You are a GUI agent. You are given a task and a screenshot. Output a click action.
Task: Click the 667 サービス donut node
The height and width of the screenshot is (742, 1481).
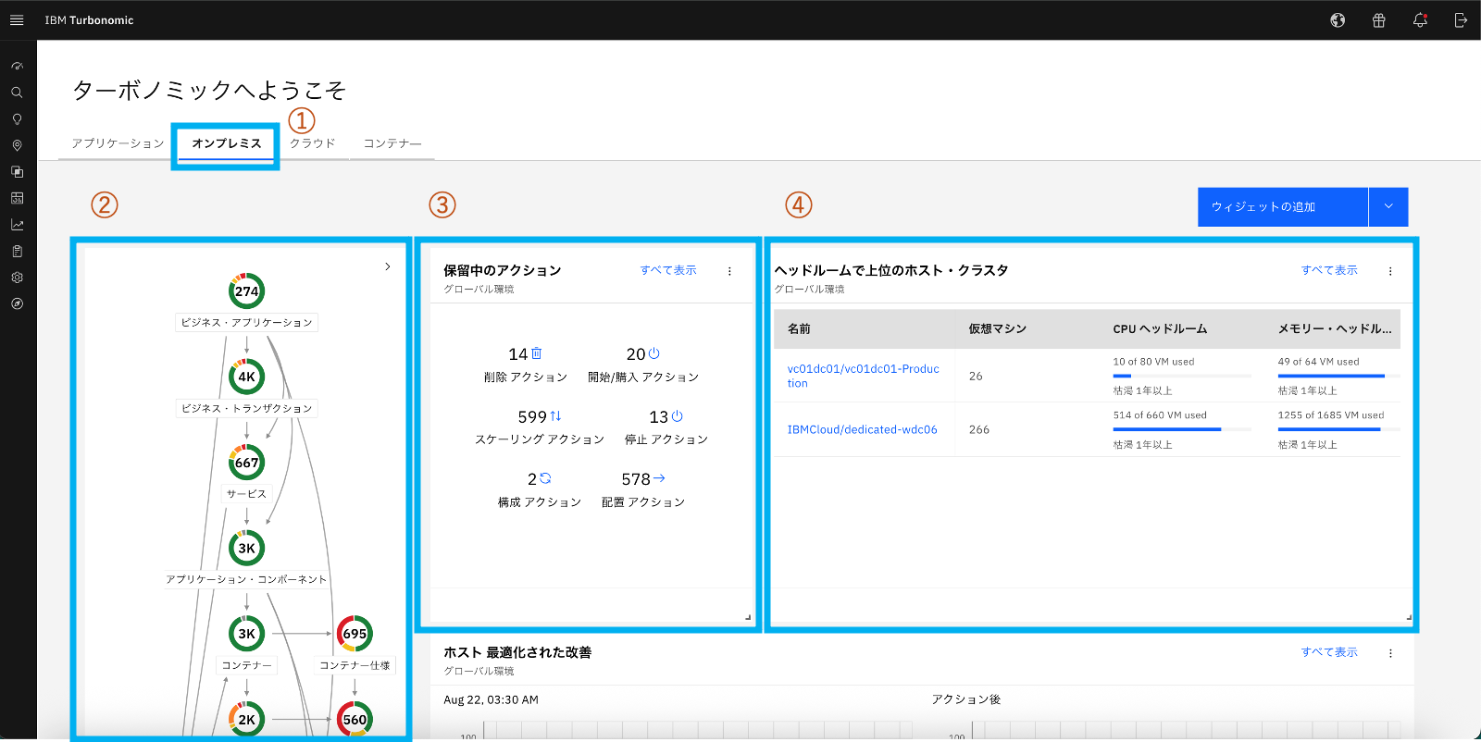(246, 463)
